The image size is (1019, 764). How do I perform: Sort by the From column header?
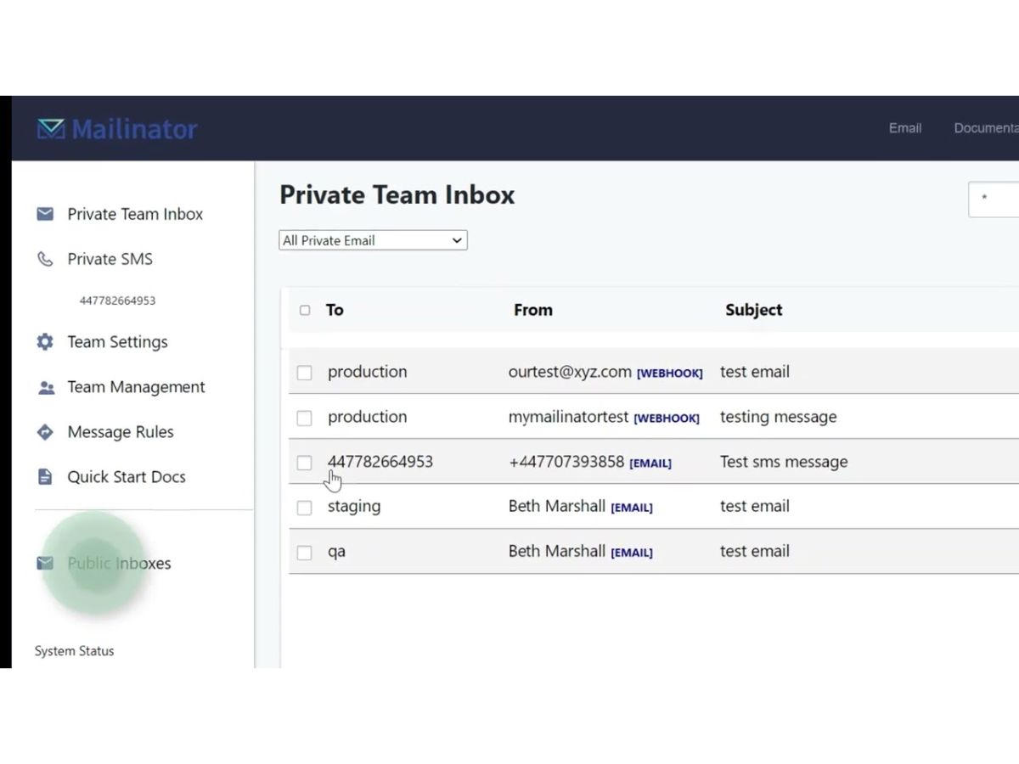click(x=533, y=310)
